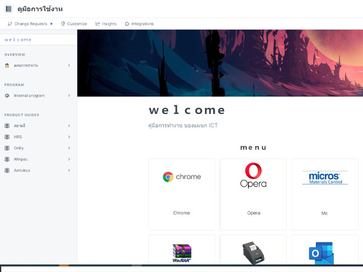
Task: Click the Thai subtitle mentioning ICT
Action: 183,125
